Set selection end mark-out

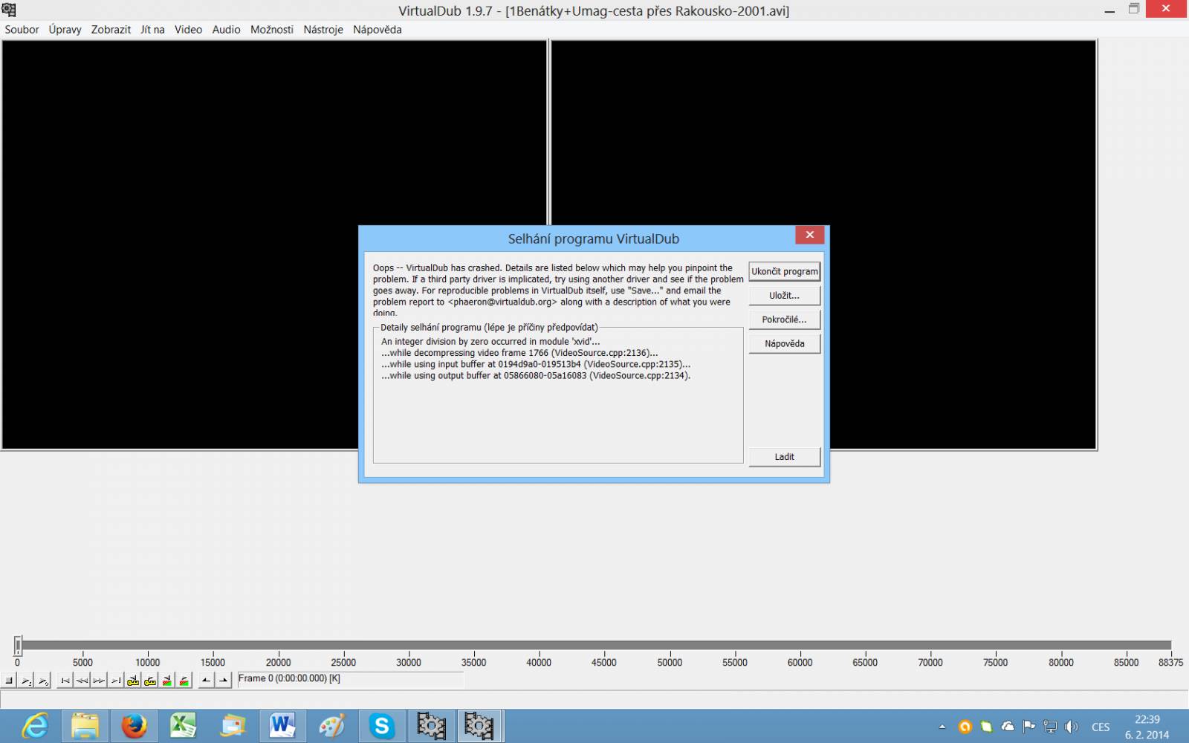pos(224,680)
